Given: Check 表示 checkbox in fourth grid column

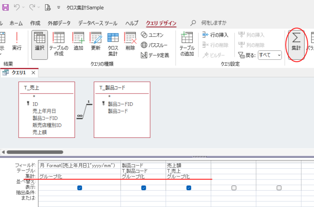Looking at the screenshot, I should pyautogui.click(x=234, y=188).
